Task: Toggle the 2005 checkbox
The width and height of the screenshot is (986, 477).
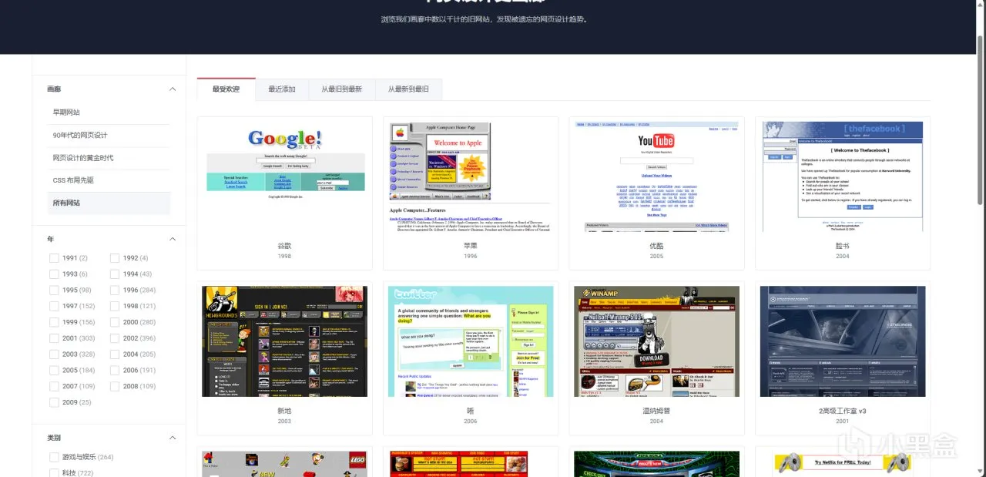Action: [54, 371]
